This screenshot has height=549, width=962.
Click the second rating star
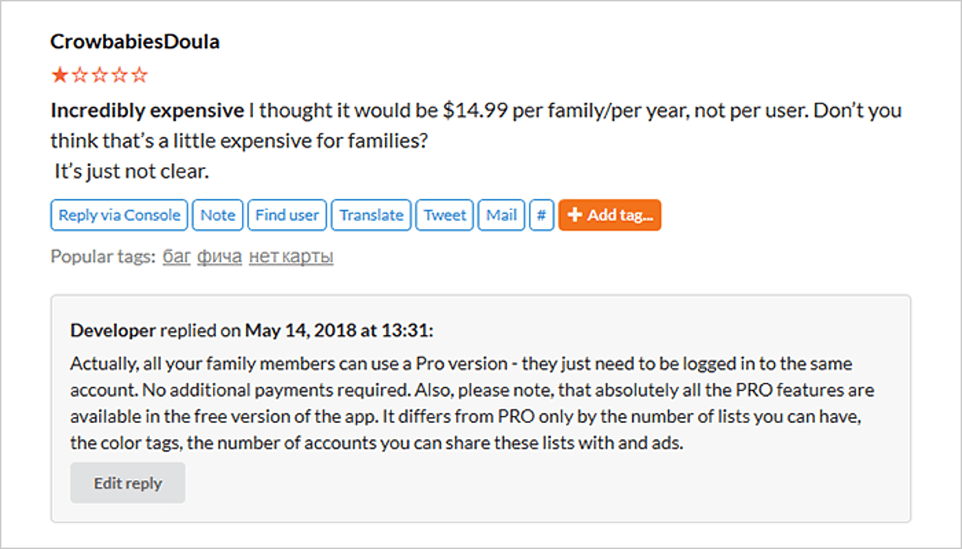(79, 76)
